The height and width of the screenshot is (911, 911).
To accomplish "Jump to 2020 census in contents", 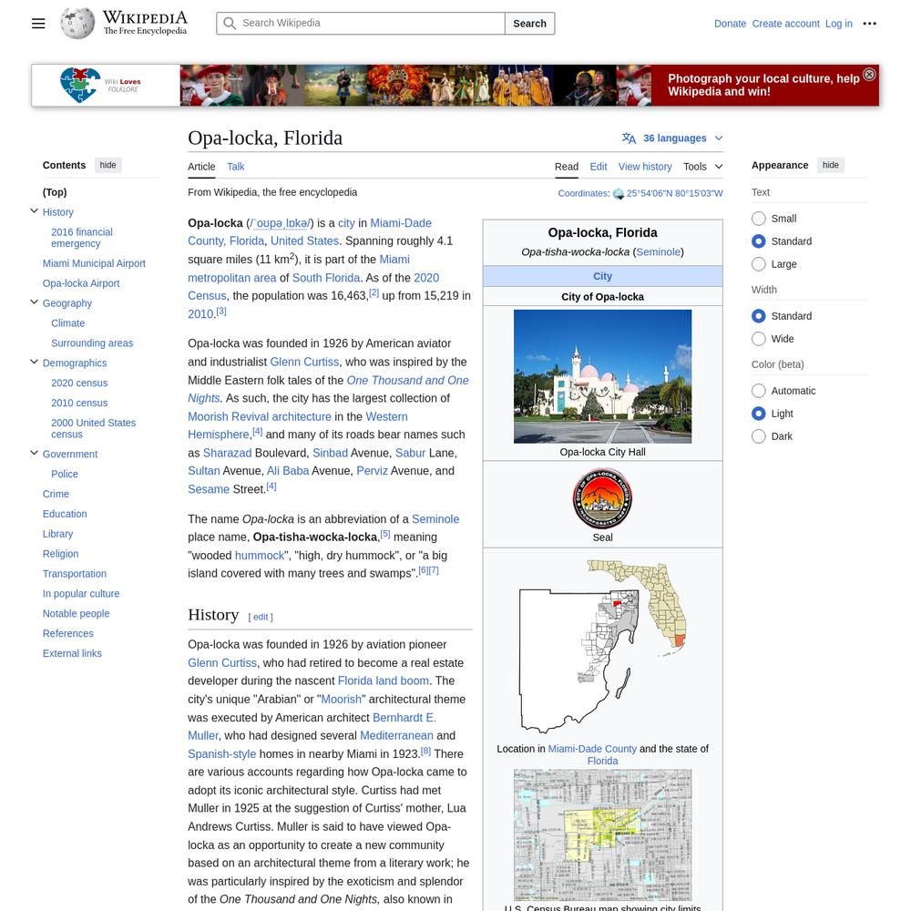I will pos(79,383).
